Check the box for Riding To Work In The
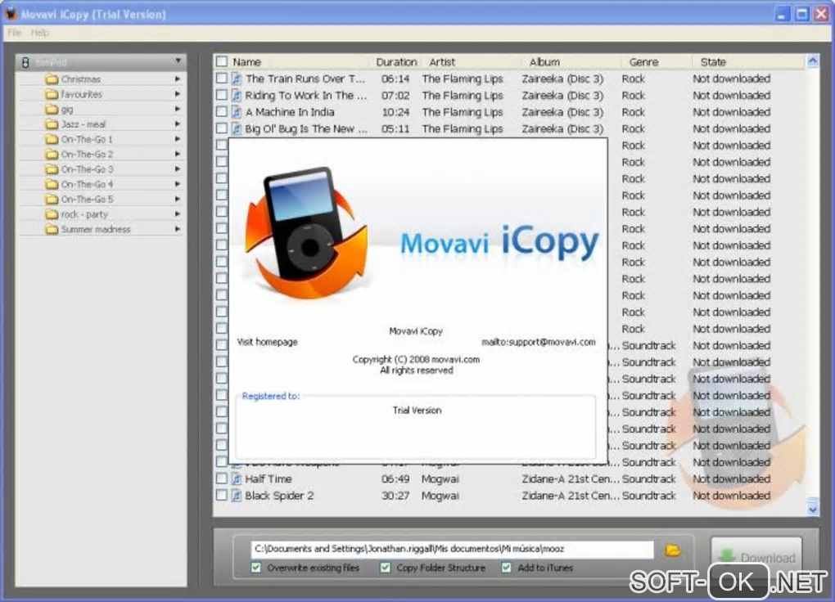 tap(222, 95)
